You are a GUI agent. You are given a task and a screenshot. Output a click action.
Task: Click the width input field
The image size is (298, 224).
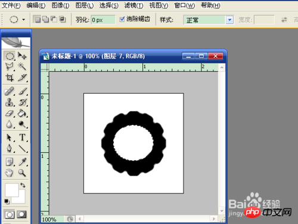coord(264,20)
